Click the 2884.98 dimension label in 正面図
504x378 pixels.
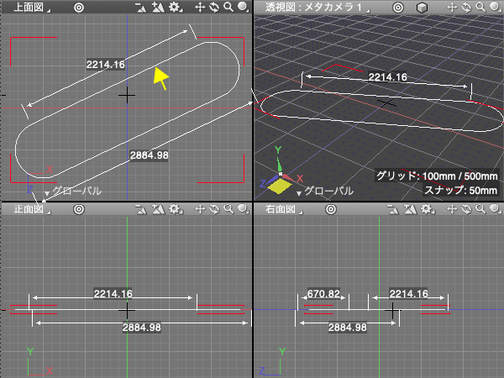click(x=142, y=328)
